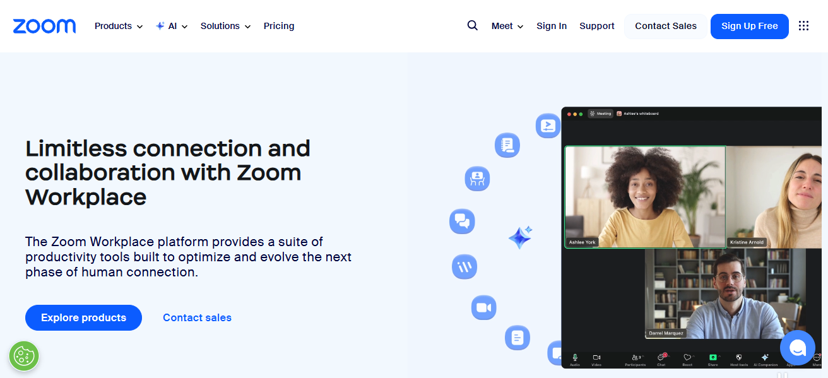Viewport: 828px width, 378px height.
Task: Click the green Share screen icon
Action: pyautogui.click(x=713, y=357)
